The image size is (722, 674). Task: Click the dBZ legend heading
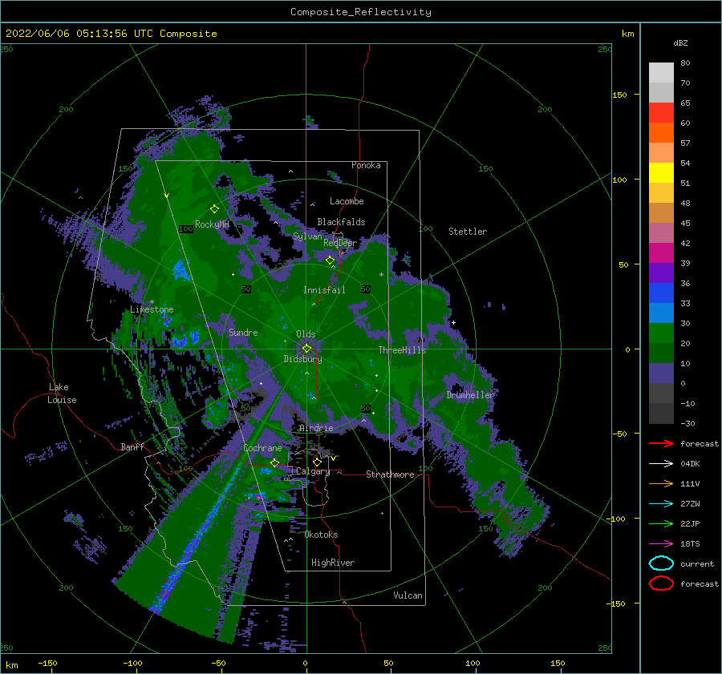click(x=680, y=42)
